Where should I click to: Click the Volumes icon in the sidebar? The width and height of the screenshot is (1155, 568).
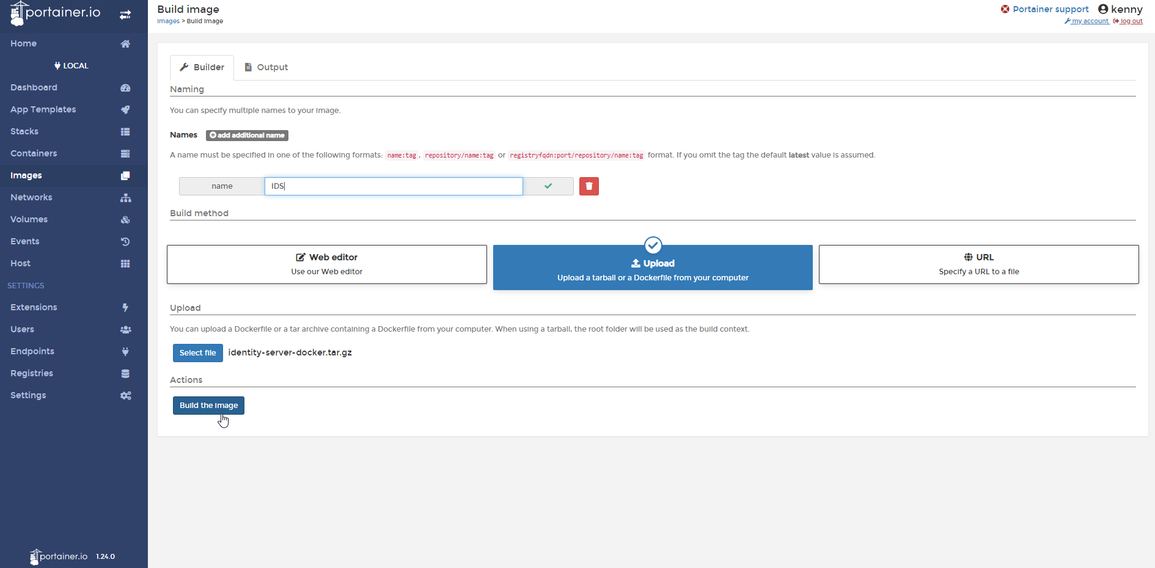(x=125, y=220)
